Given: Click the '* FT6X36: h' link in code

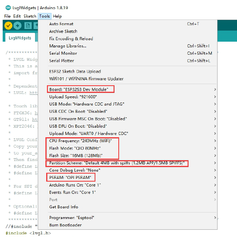Looking at the screenshot, I should pos(36,113).
